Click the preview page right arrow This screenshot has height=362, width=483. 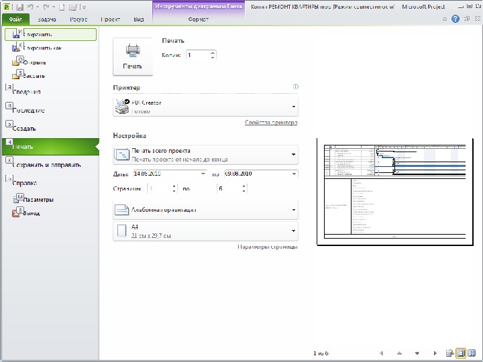[x=435, y=353]
